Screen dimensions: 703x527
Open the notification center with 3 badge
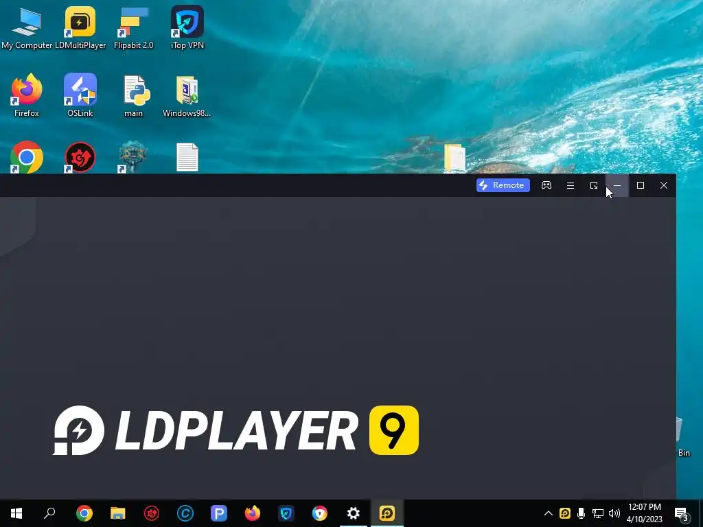point(682,513)
